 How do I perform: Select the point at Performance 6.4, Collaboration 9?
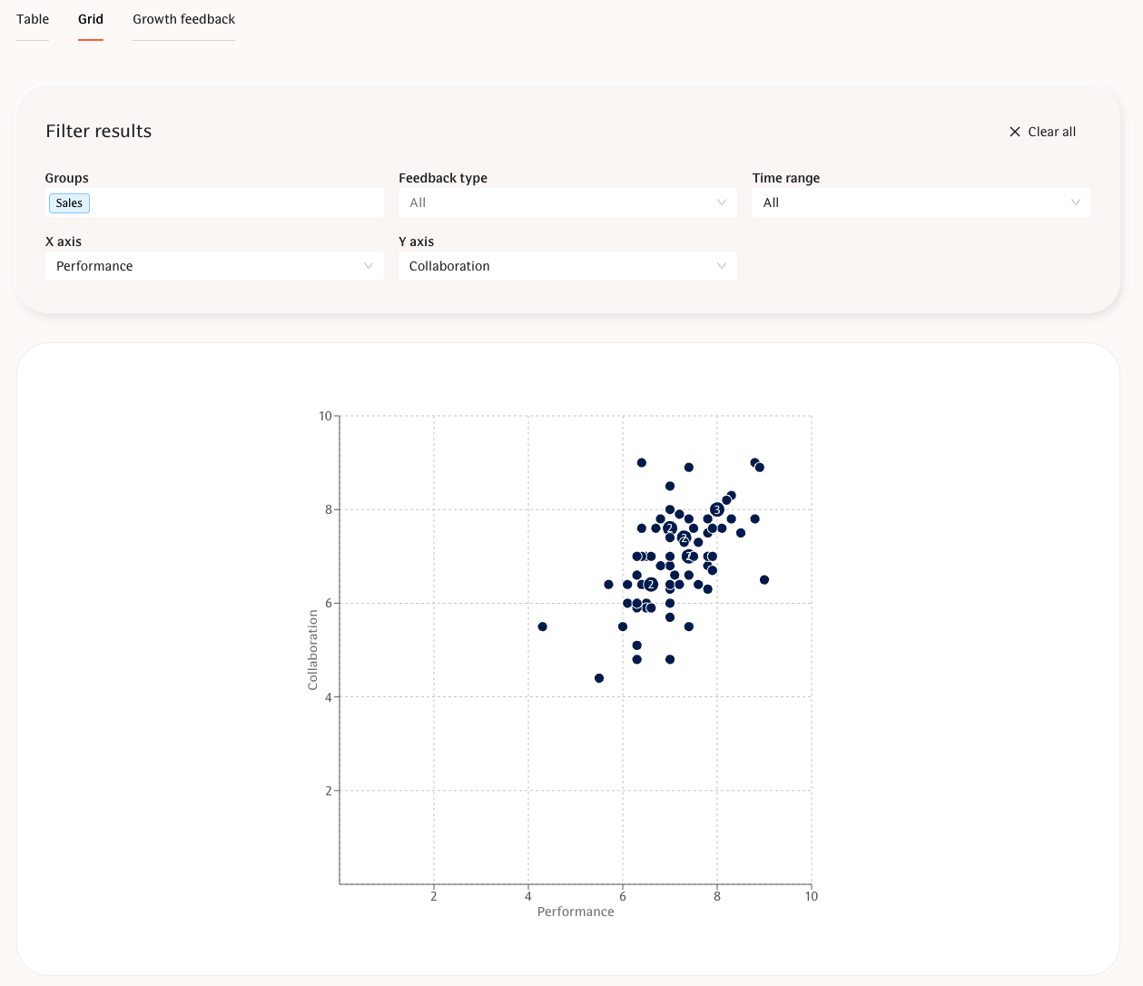(x=642, y=462)
